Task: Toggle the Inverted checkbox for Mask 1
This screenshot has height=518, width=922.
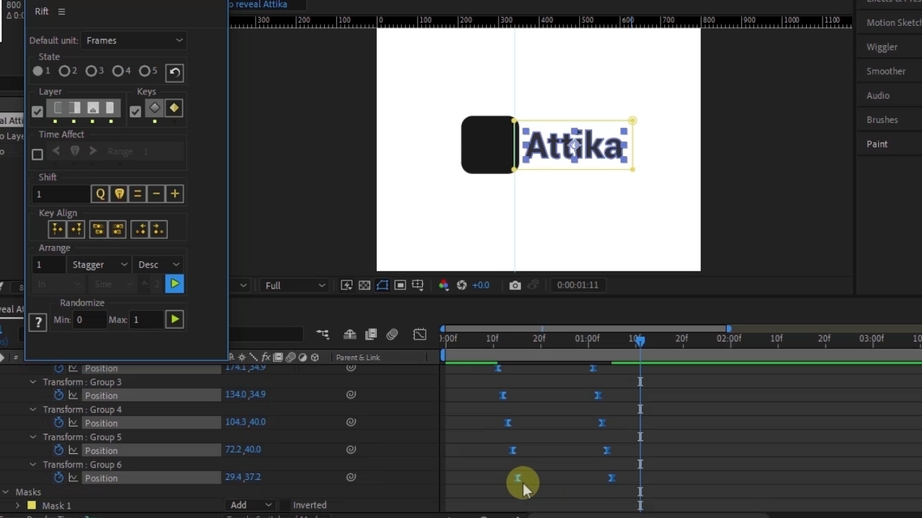Action: 285,505
